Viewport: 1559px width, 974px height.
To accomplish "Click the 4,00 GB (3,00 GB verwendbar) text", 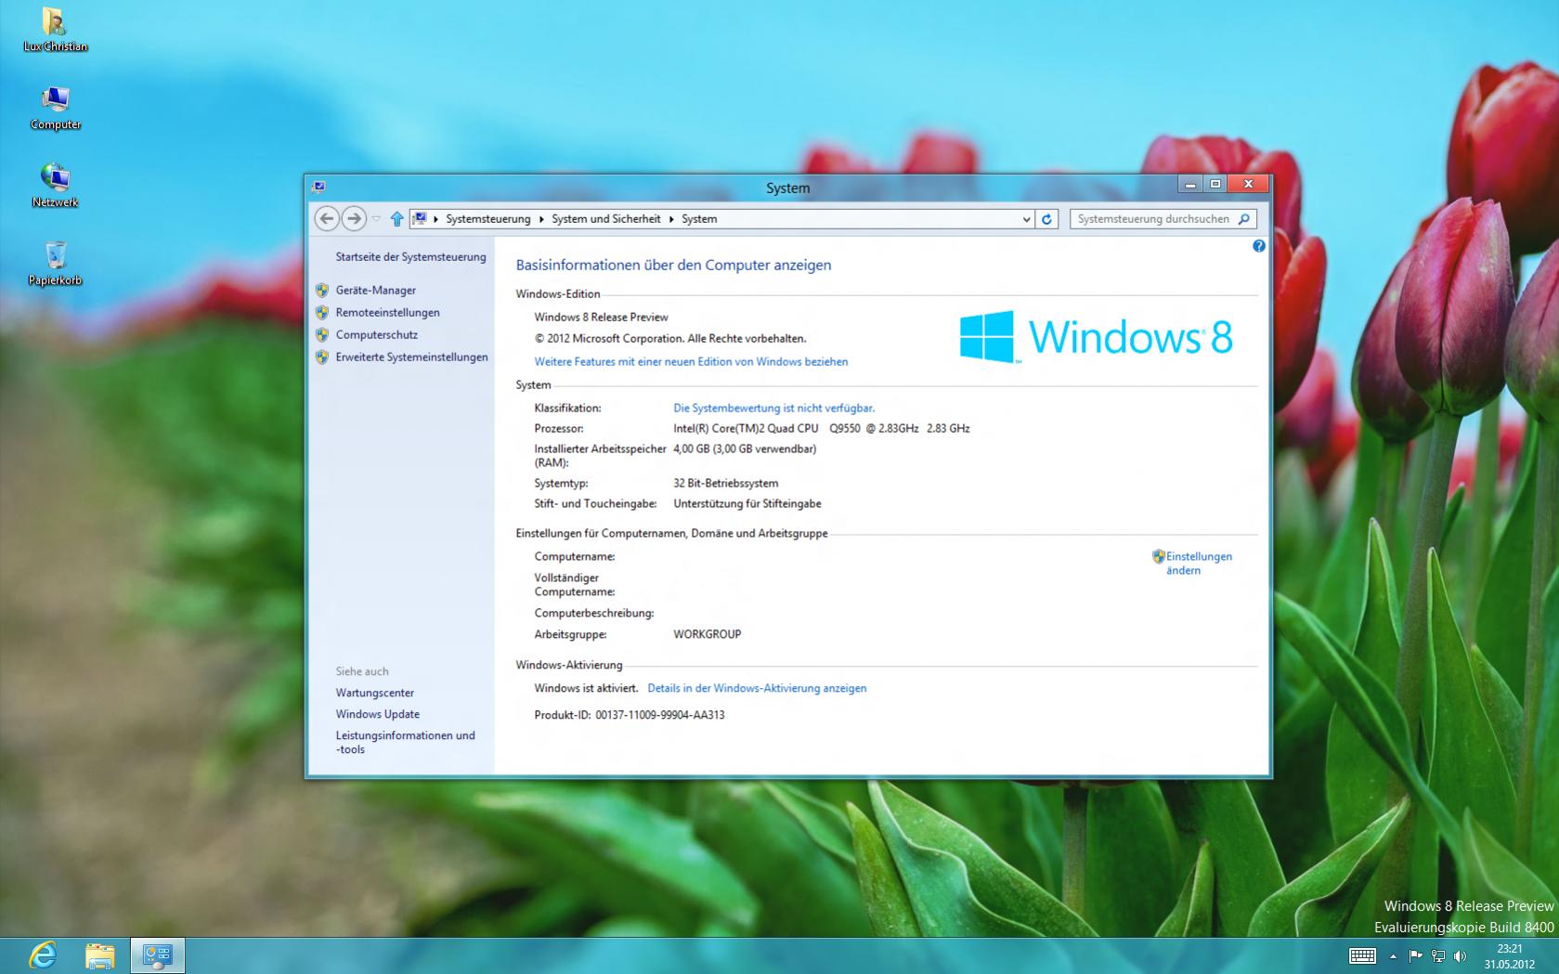I will pos(745,449).
